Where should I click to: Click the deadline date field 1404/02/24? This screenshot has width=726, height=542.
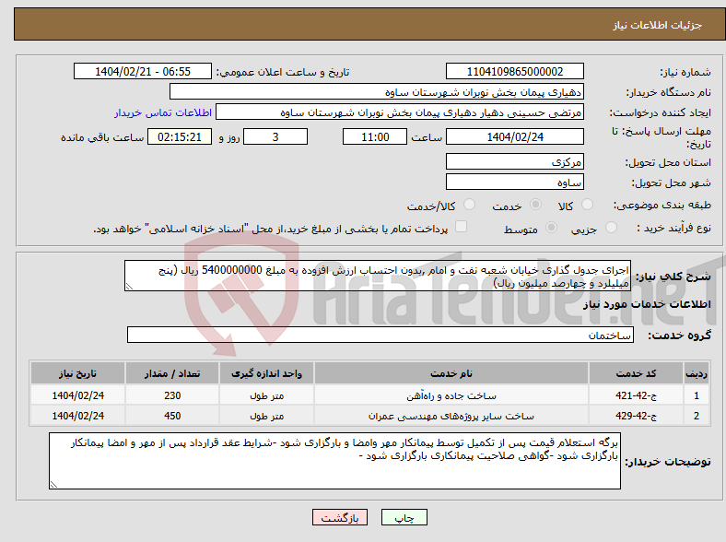pos(514,136)
